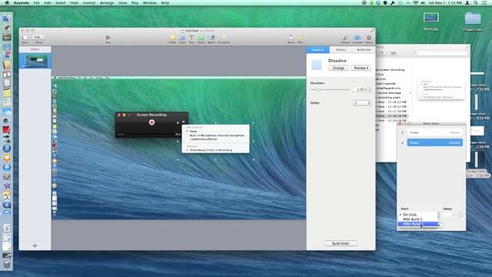The height and width of the screenshot is (277, 492).
Task: Open the View menu
Action: 123,3
